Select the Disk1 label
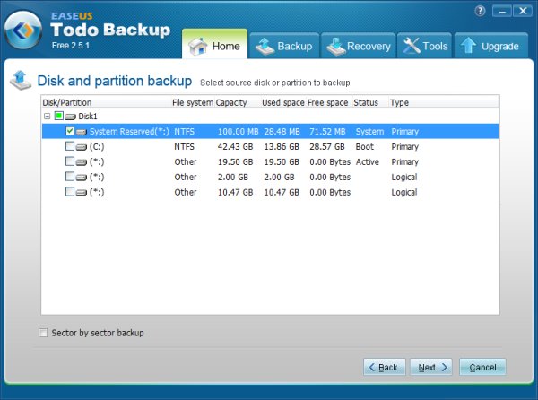538x400 pixels. tap(88, 117)
